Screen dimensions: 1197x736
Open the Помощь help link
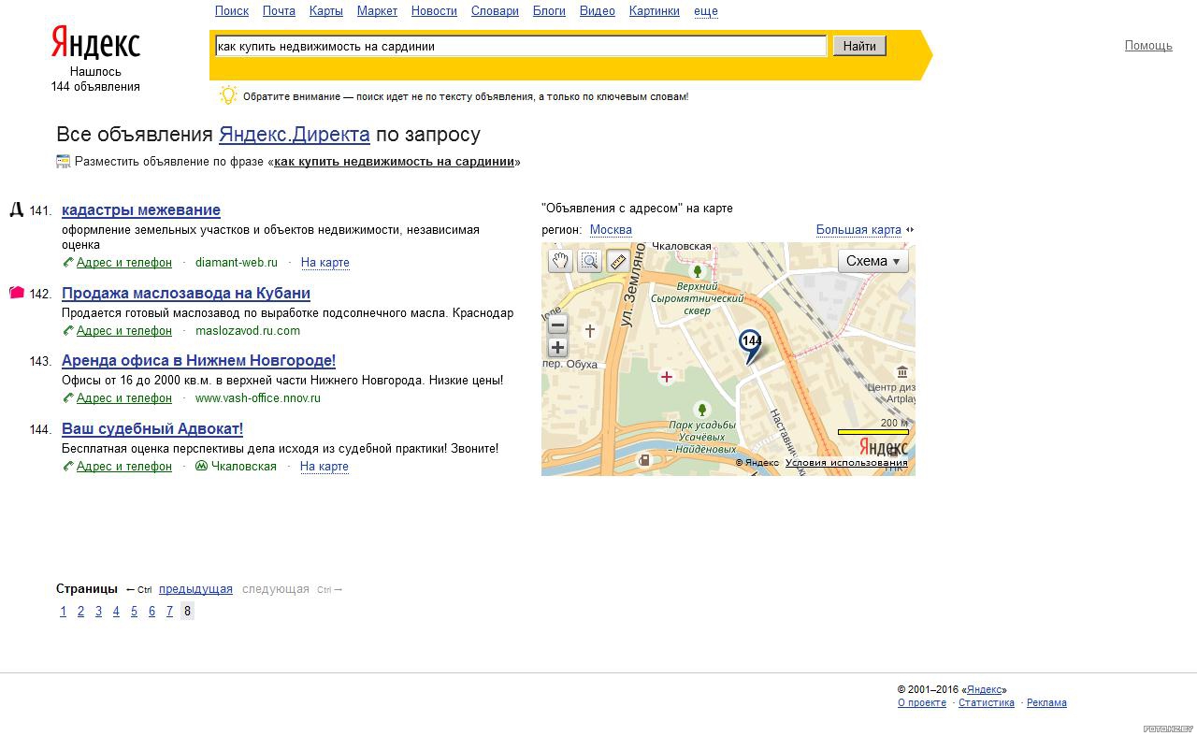pos(1148,46)
